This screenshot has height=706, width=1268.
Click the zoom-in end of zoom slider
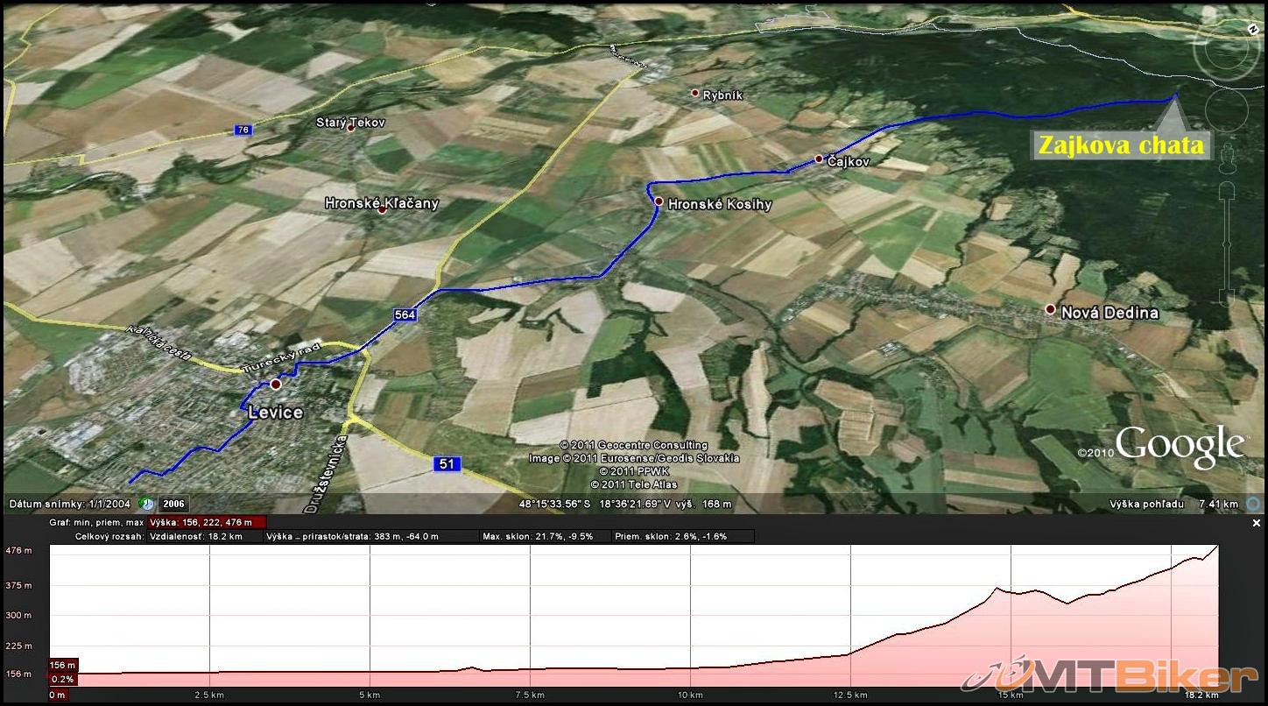coord(1227,190)
